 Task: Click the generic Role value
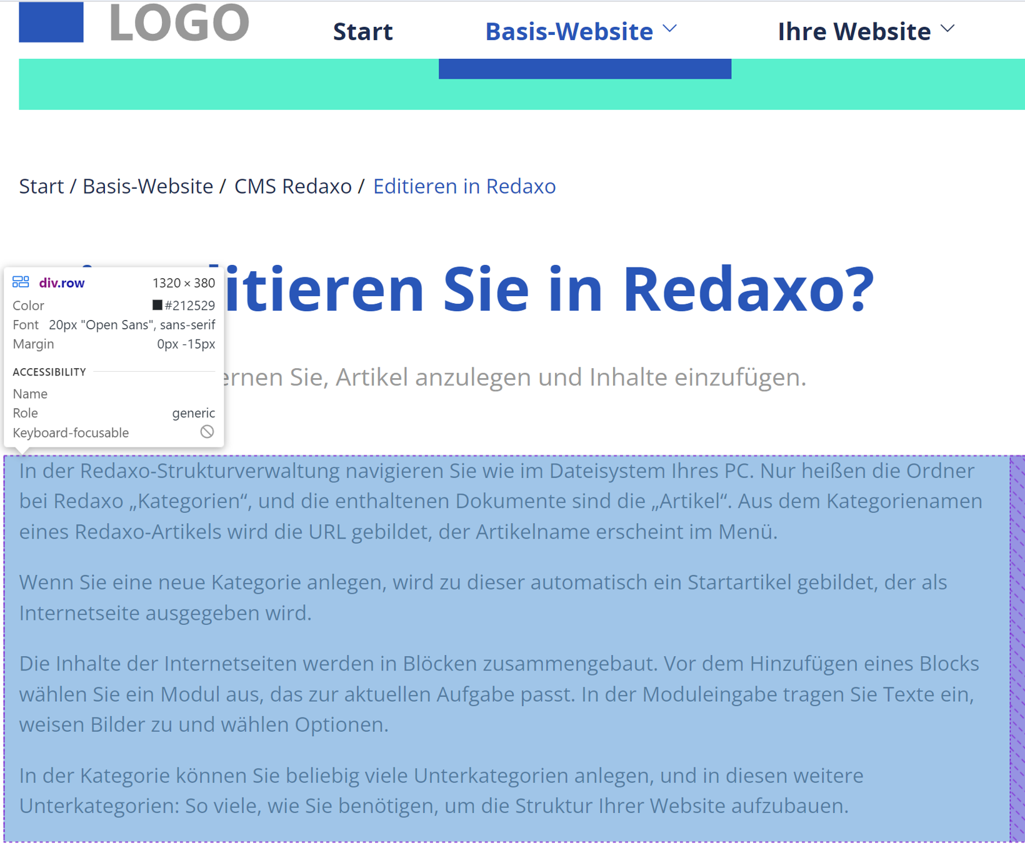click(x=194, y=413)
